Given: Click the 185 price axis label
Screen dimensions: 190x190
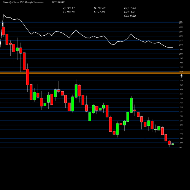Looking at the screenshot, I should (x=181, y=67).
